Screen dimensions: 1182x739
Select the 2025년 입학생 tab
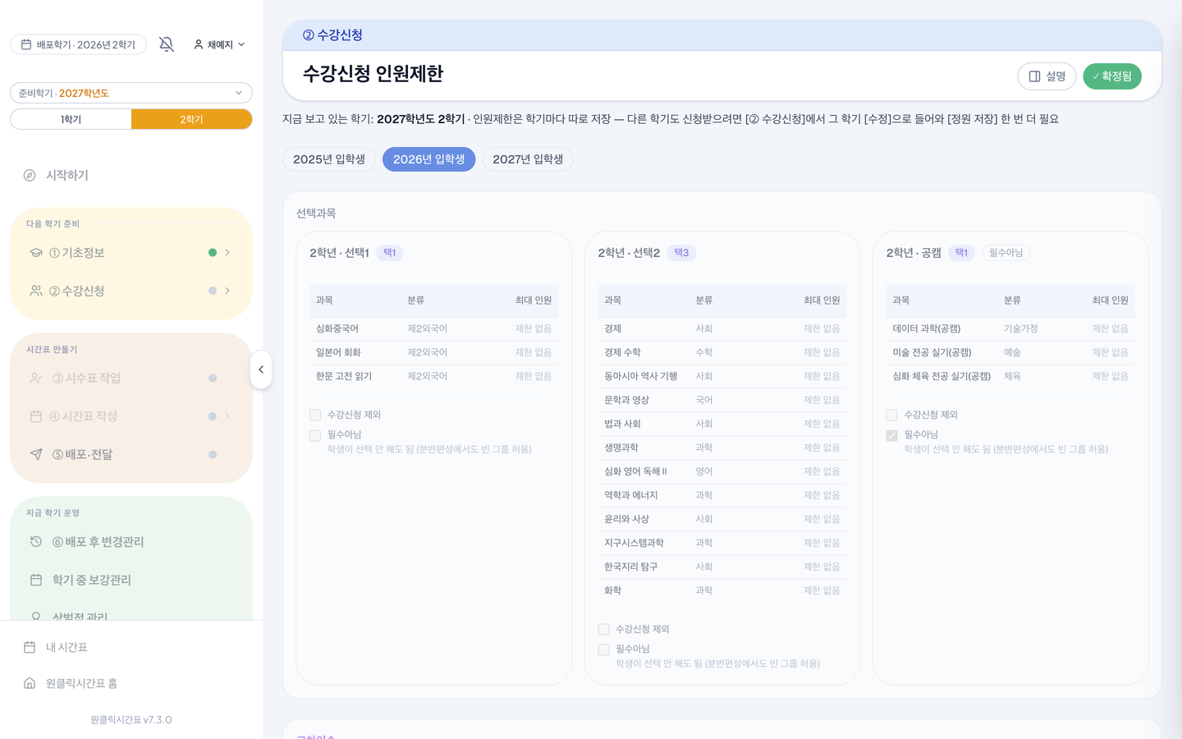pyautogui.click(x=329, y=159)
